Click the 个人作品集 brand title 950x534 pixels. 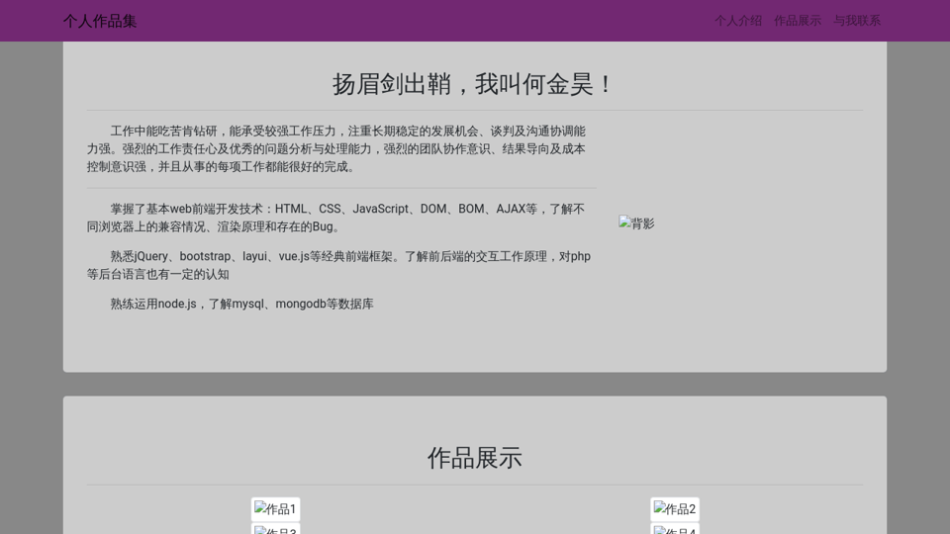pos(100,21)
